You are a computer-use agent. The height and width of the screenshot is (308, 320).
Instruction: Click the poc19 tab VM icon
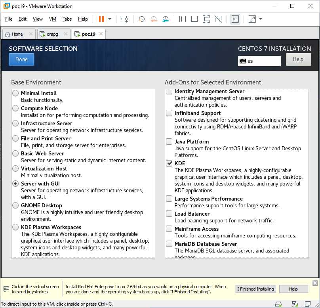[77, 34]
